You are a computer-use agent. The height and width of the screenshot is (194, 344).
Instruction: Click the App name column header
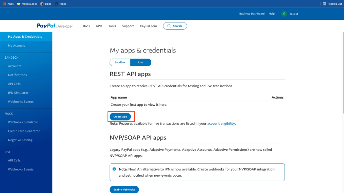(x=119, y=97)
